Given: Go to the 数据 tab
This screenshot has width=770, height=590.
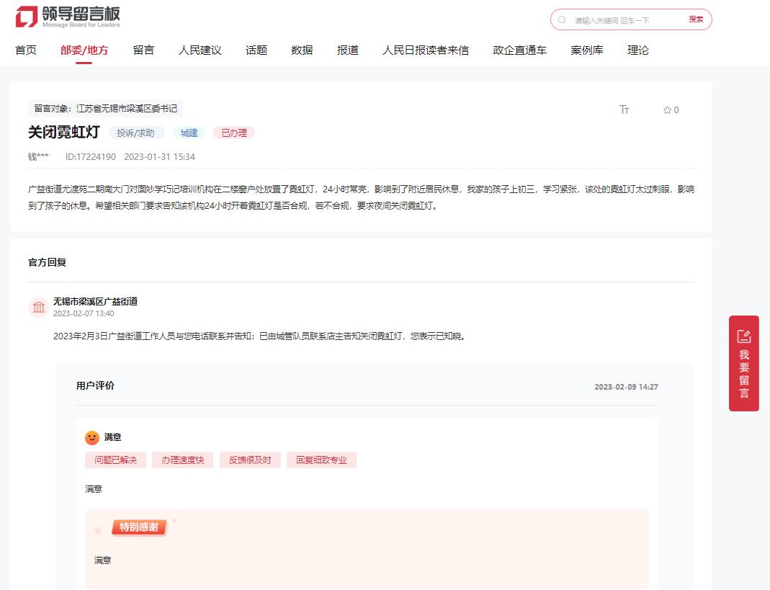Looking at the screenshot, I should 302,50.
